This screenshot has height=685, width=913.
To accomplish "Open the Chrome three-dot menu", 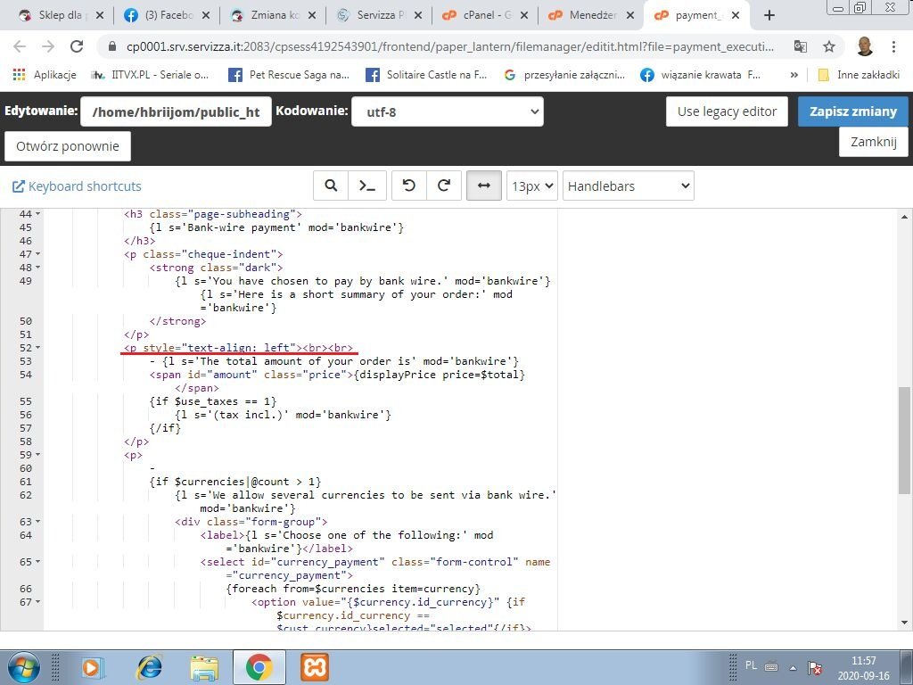I will coord(893,46).
